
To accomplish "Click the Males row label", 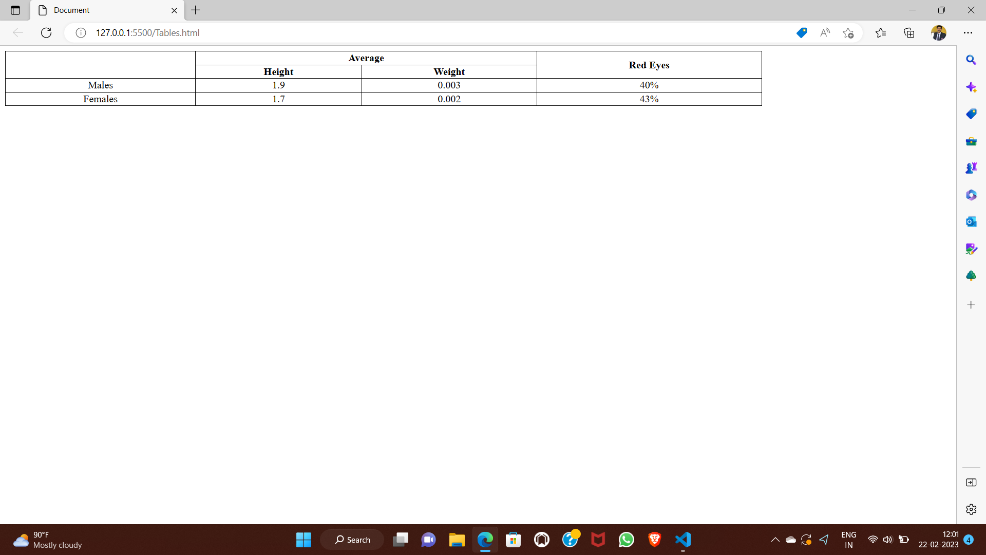I will [100, 85].
